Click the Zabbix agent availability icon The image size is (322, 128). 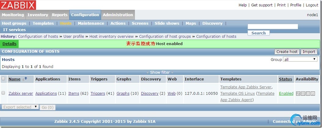coord(298,94)
